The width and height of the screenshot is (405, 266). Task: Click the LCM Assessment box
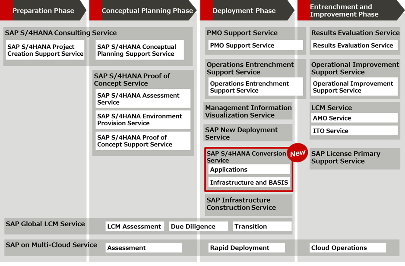point(134,226)
